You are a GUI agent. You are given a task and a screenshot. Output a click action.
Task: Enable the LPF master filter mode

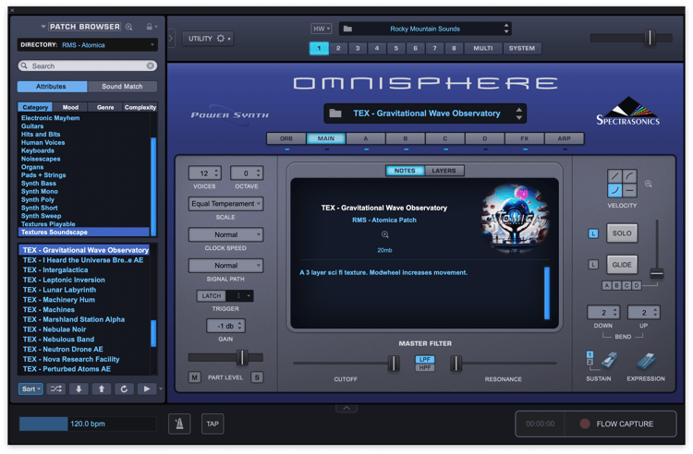(425, 359)
